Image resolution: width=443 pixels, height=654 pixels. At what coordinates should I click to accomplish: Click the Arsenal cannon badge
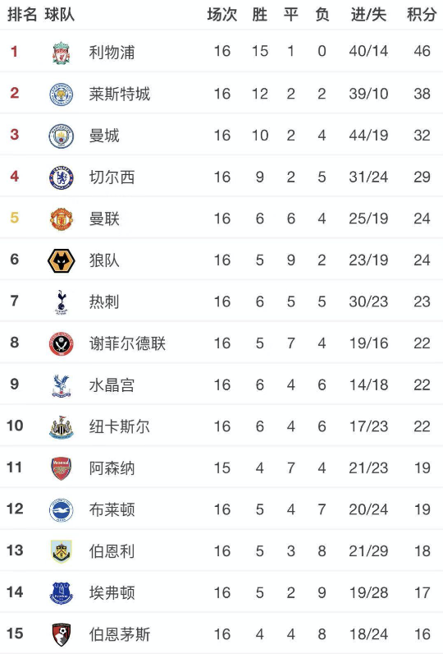tap(62, 468)
